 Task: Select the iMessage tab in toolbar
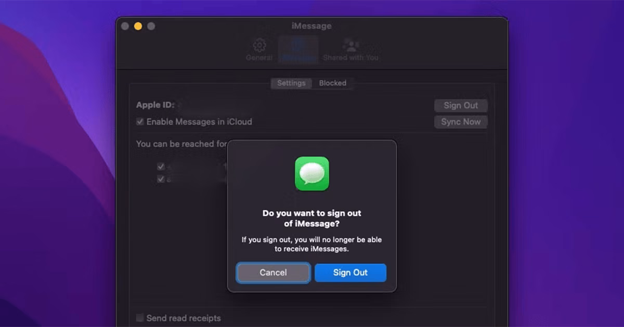298,50
